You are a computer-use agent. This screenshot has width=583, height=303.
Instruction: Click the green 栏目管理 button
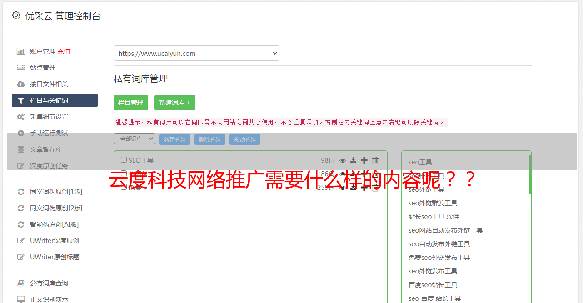click(x=131, y=103)
